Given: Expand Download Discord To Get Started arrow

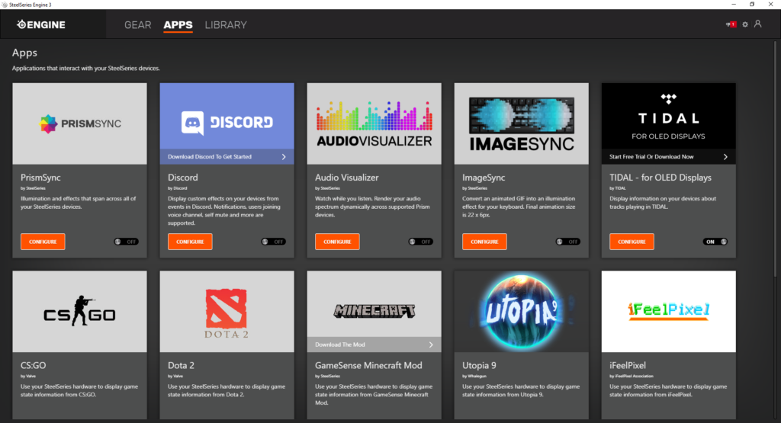Looking at the screenshot, I should click(284, 157).
